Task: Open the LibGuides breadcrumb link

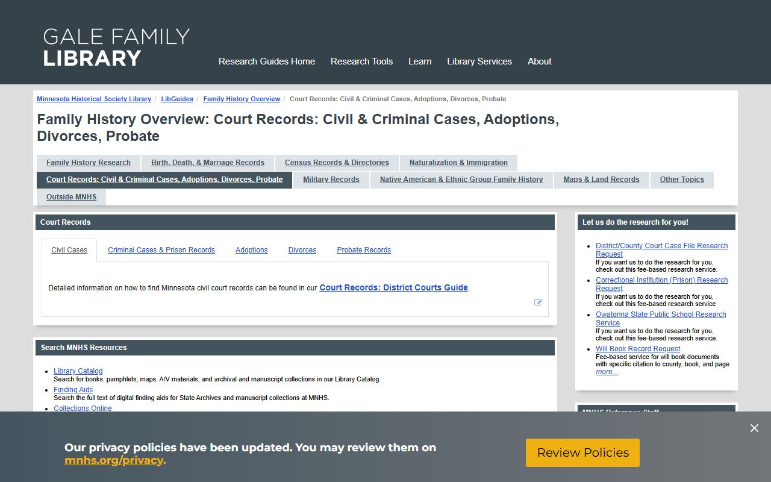Action: click(x=177, y=99)
